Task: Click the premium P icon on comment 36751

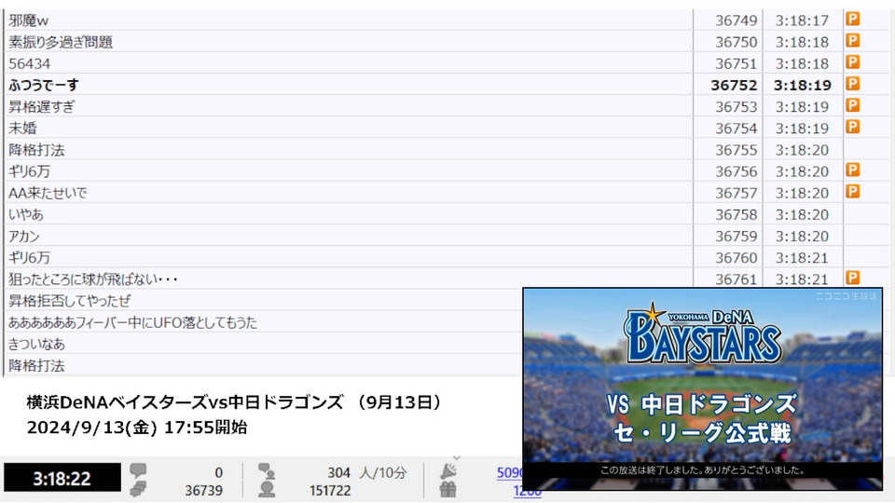Action: point(852,62)
